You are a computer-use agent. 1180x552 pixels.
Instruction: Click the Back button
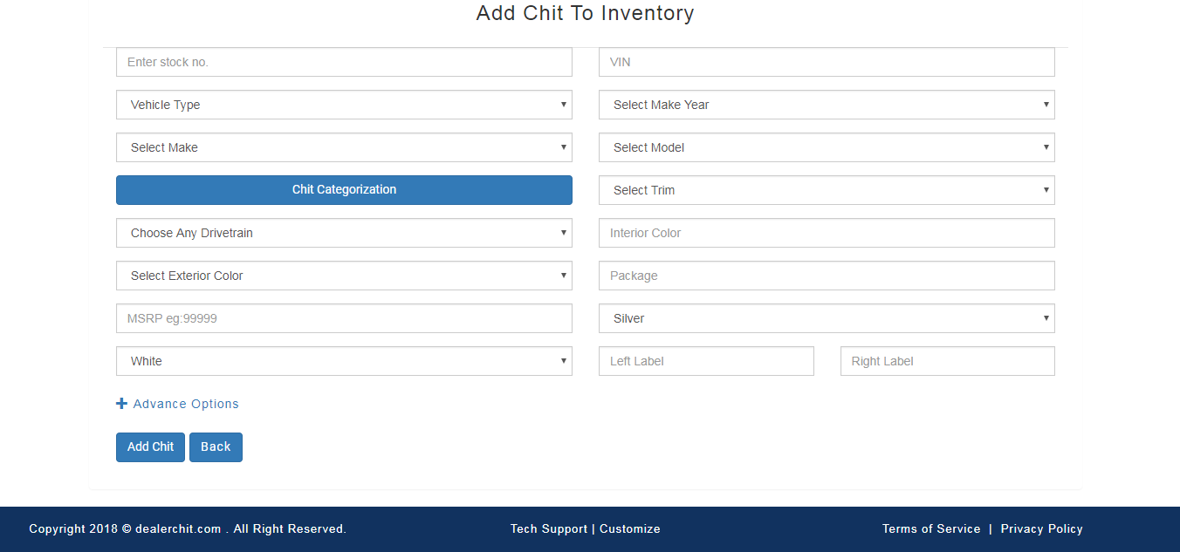[x=216, y=446]
